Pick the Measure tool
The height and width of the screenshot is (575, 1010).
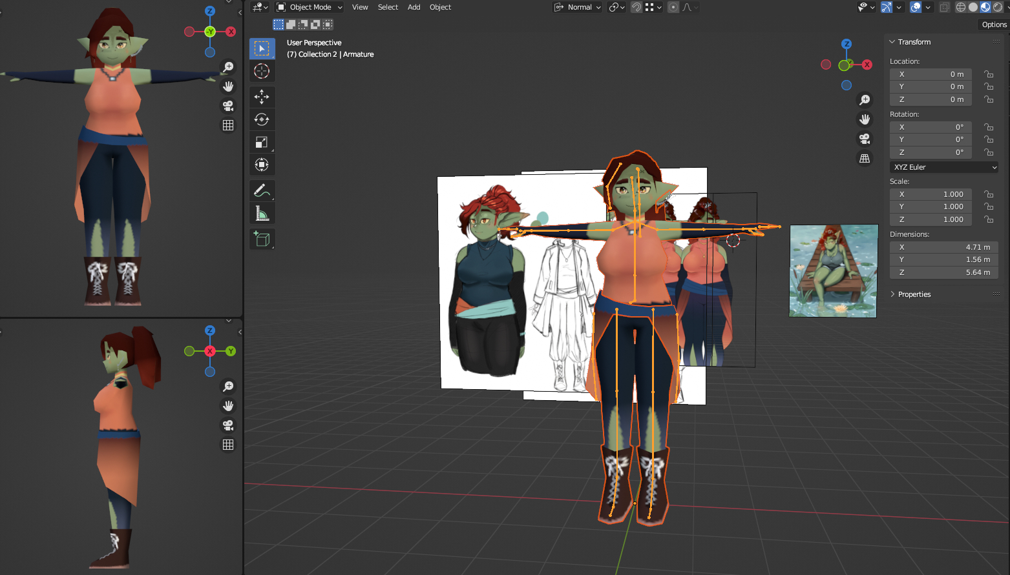pyautogui.click(x=262, y=213)
